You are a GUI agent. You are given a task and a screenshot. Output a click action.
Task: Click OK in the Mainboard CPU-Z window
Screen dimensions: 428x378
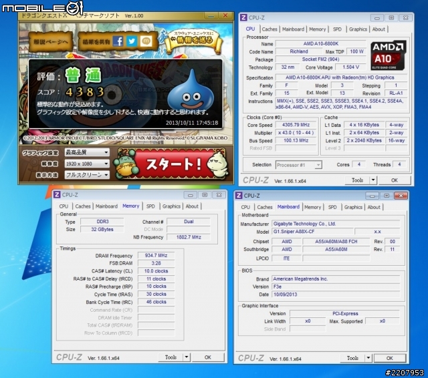(389, 358)
